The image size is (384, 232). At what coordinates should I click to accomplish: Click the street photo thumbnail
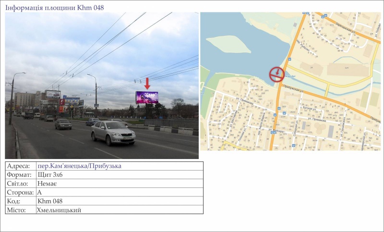click(x=102, y=85)
